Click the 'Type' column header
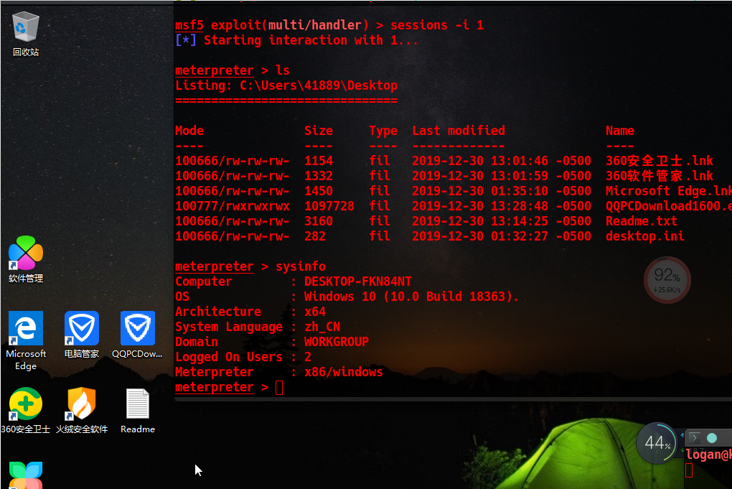 [x=383, y=131]
